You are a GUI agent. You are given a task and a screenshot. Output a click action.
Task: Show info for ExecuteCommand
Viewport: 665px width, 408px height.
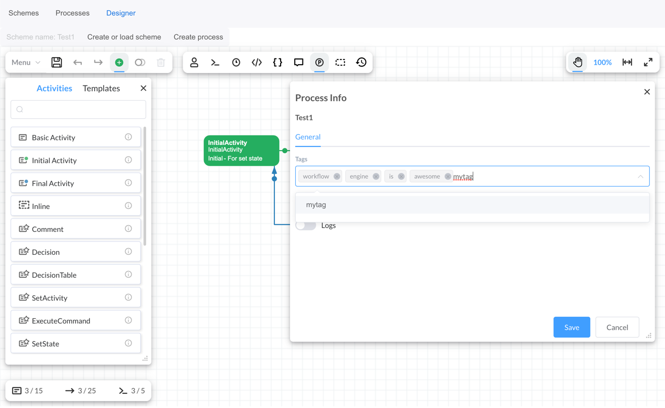pos(128,320)
